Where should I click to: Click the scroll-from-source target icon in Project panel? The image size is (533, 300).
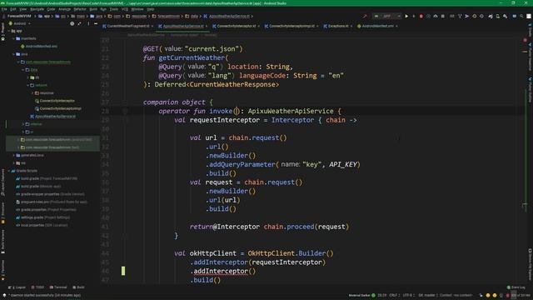(x=72, y=23)
